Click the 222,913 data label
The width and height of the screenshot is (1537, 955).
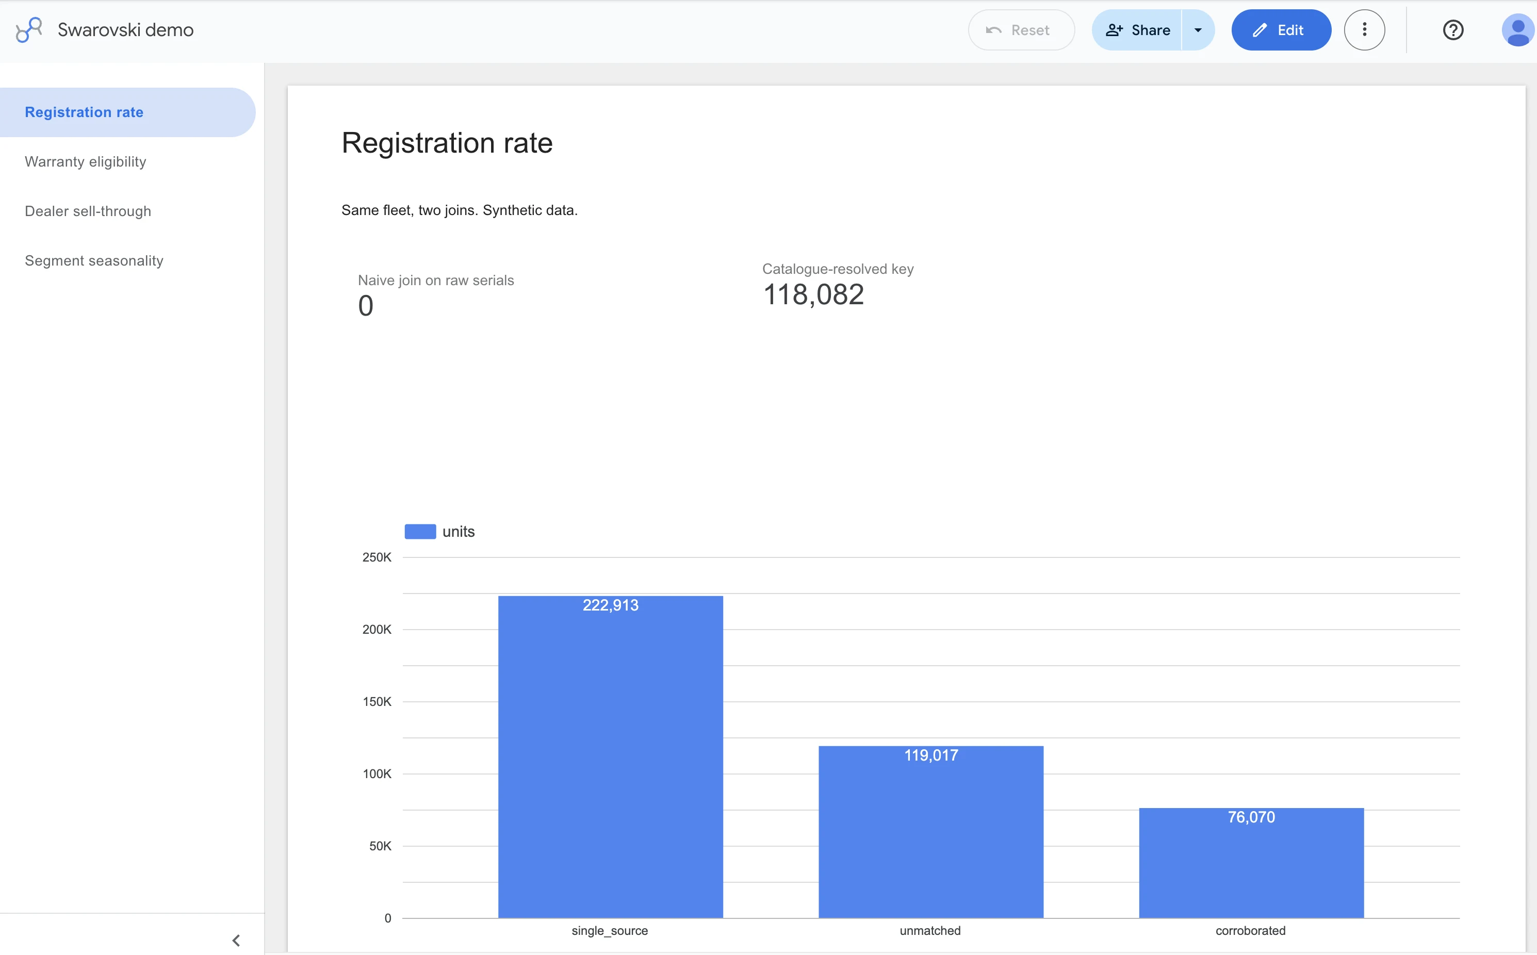point(610,605)
